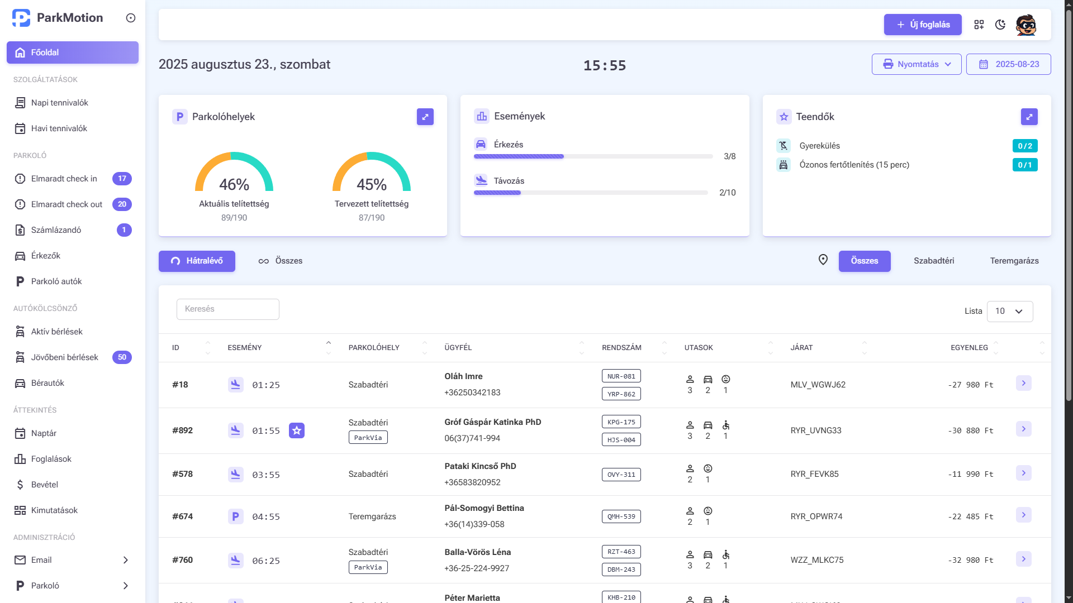The width and height of the screenshot is (1073, 603).
Task: Click the Érkezés progress bar
Action: tap(593, 156)
